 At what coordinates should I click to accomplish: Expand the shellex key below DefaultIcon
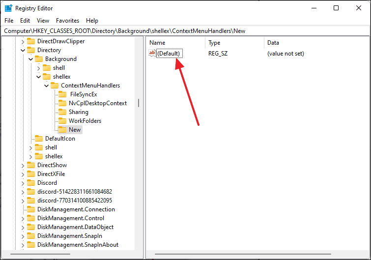pos(30,157)
